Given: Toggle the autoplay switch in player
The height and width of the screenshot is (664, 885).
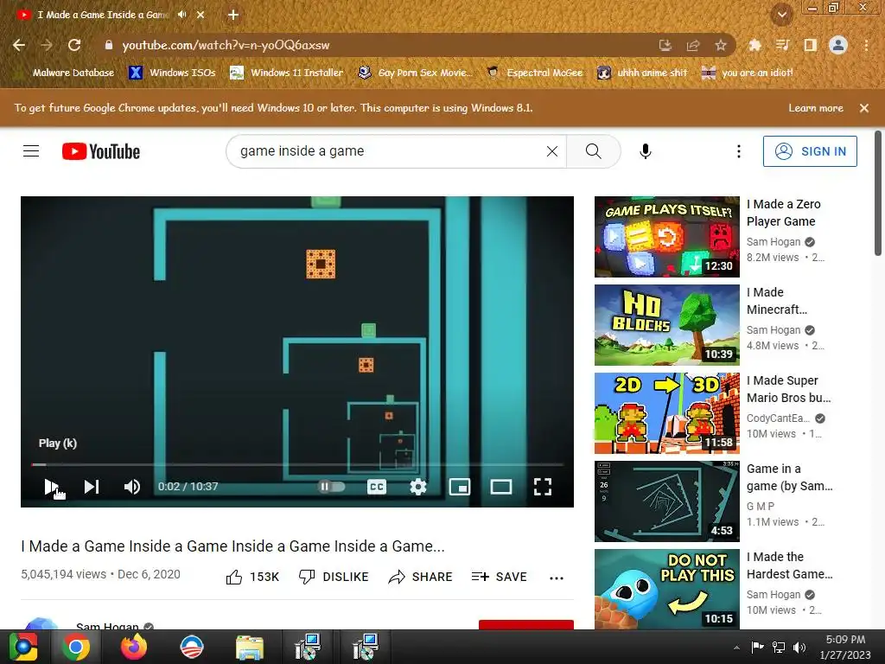Looking at the screenshot, I should coord(332,486).
